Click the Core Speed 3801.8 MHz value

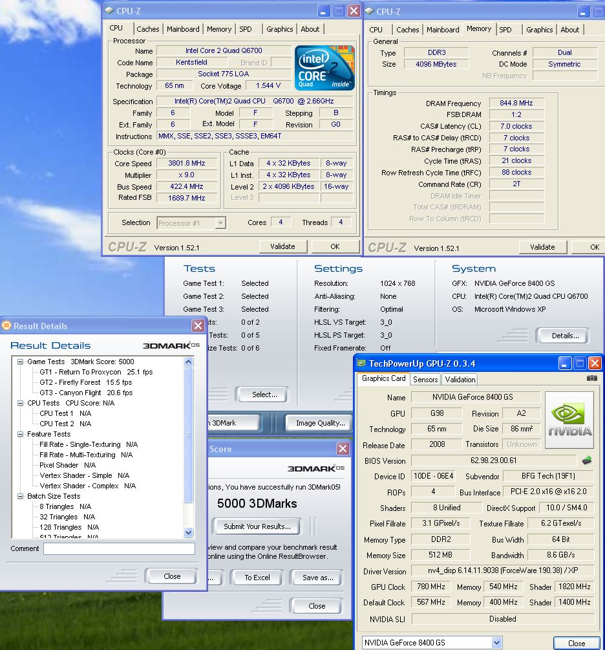pos(186,164)
